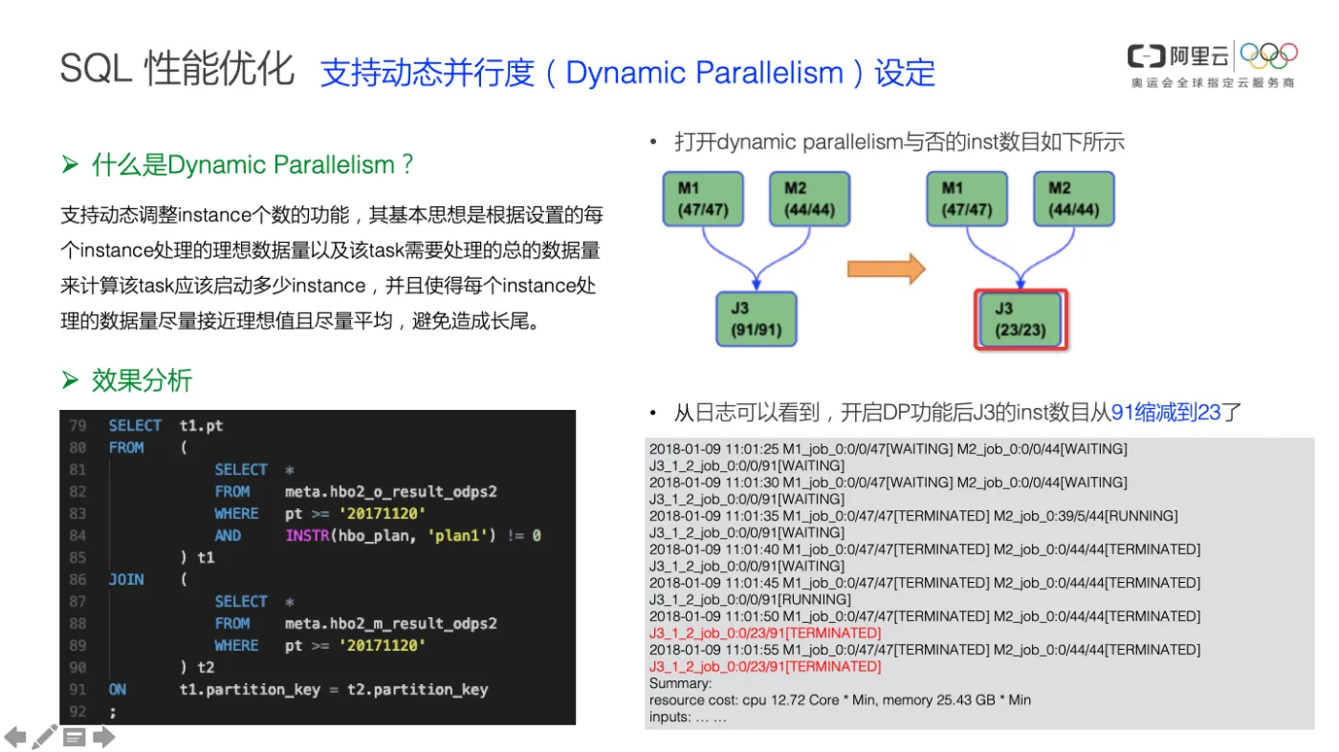1339x752 pixels.
Task: Click the tagline '奥运会全球指定云服务商'
Action: click(1213, 83)
